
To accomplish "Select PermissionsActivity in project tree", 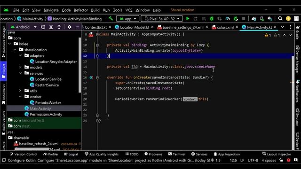I will coord(46,115).
